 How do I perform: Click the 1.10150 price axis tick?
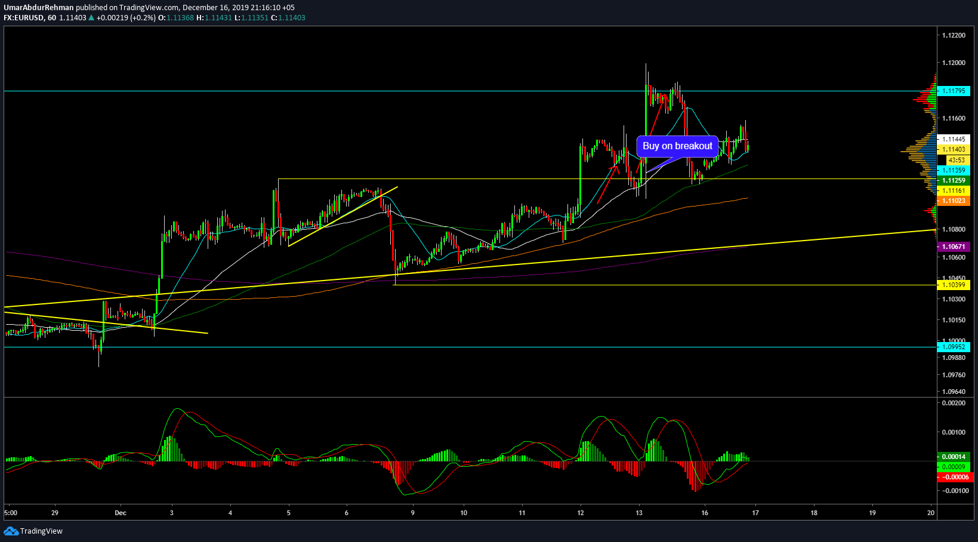coord(954,320)
